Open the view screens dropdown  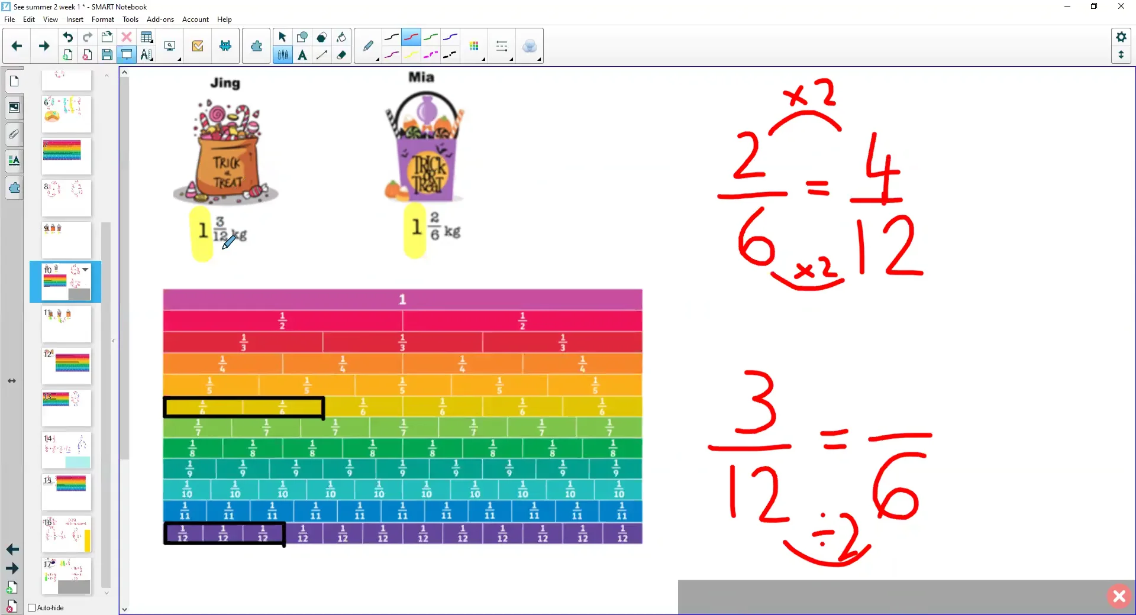[170, 46]
